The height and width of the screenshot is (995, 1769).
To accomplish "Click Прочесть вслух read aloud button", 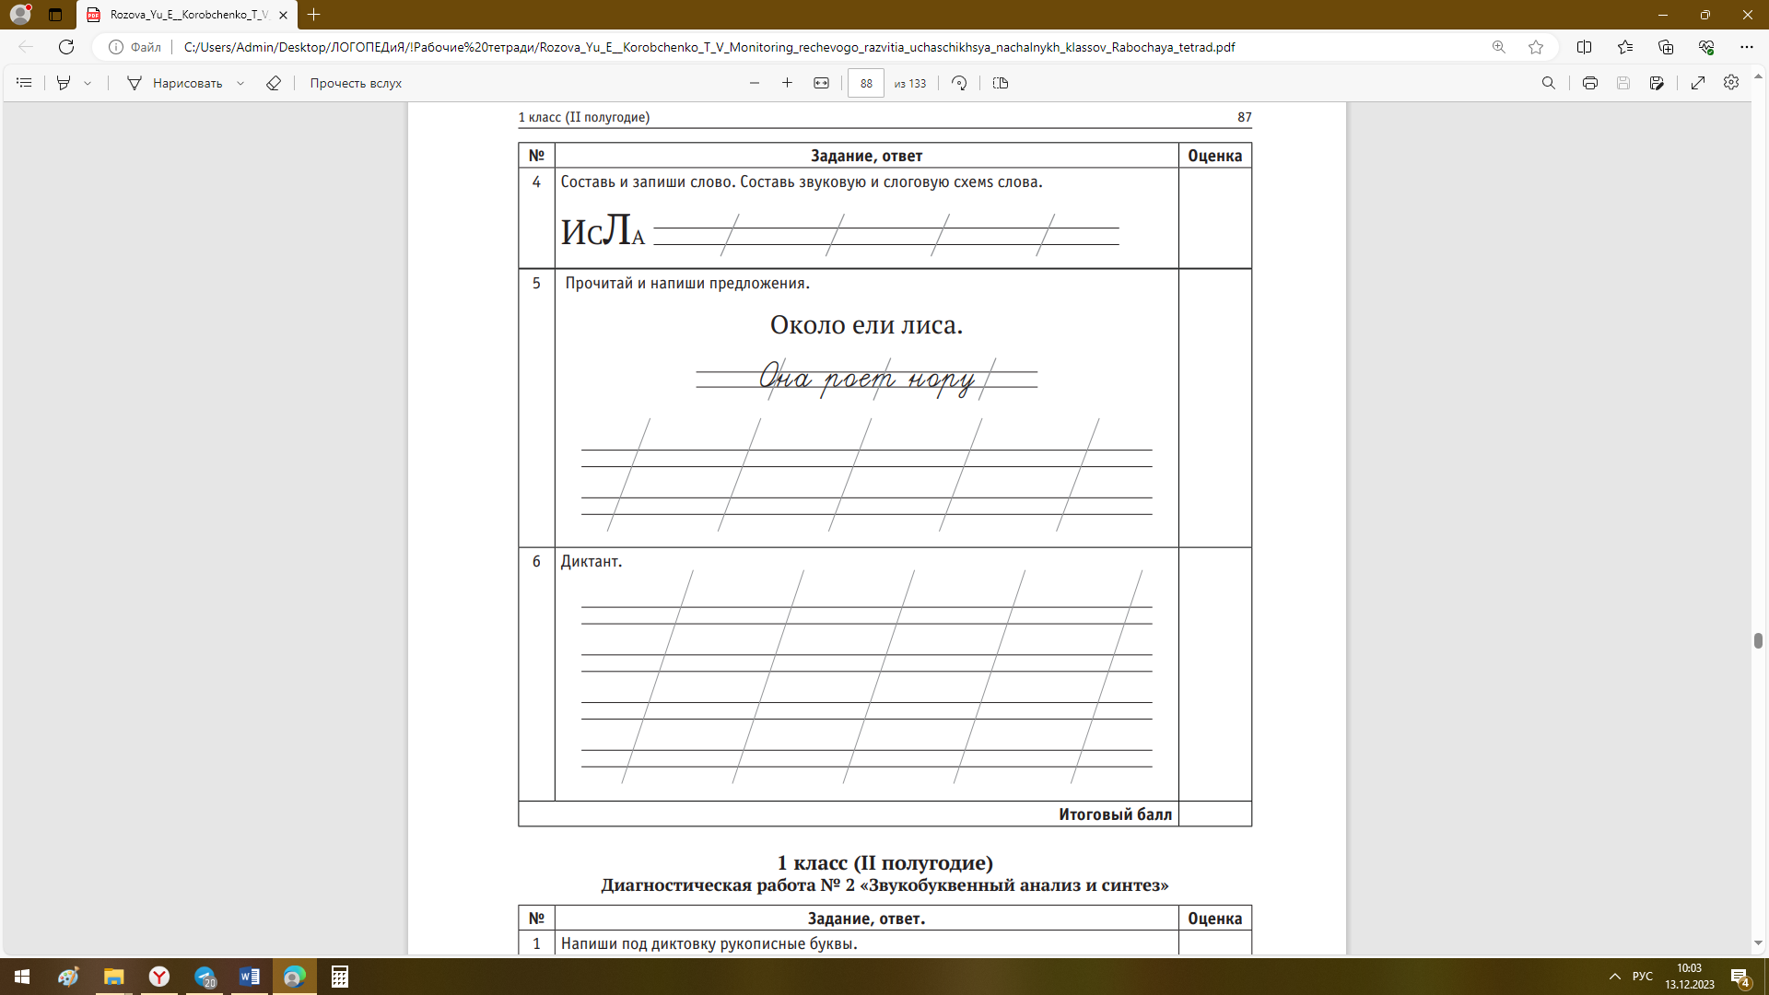I will (x=356, y=83).
